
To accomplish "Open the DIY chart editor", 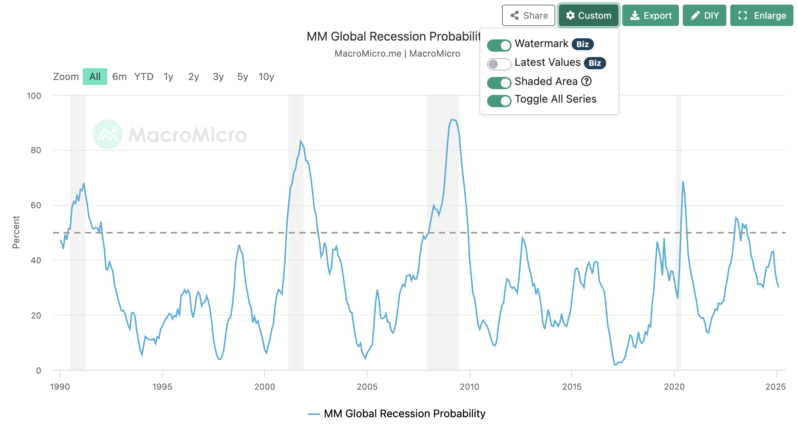I will coord(704,15).
